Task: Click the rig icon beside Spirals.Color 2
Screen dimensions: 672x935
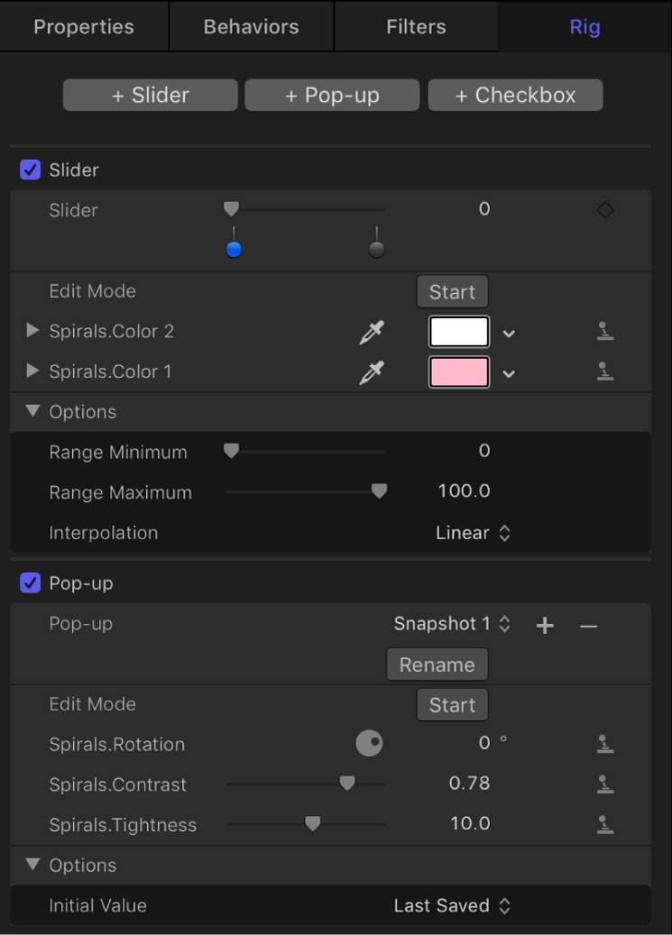Action: (605, 332)
